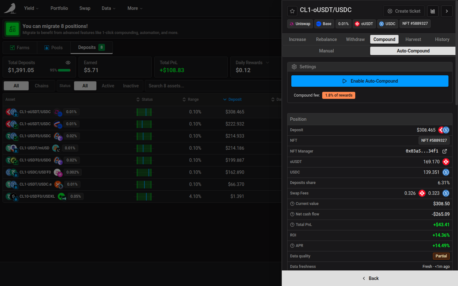
Task: Sort by Status column
Action: click(x=144, y=99)
